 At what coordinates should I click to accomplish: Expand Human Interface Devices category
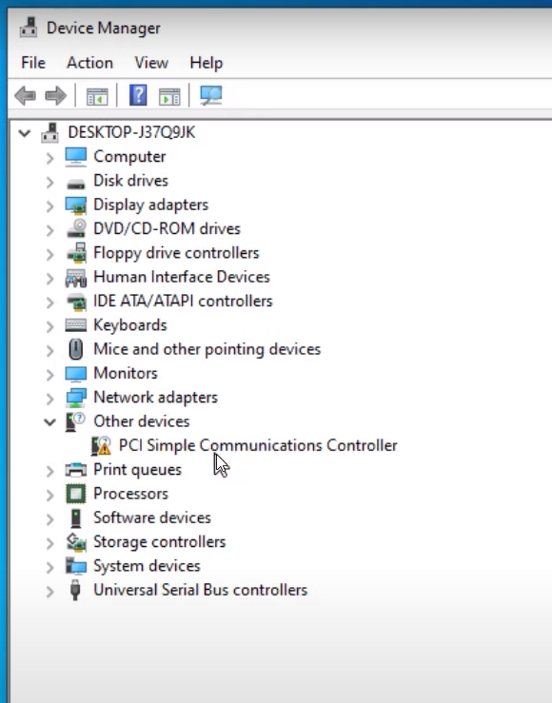coord(49,279)
